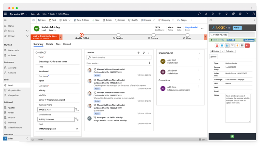Click the phone icon next to Mobile Phone
Viewport: 260px width, 146px height.
click(x=77, y=119)
